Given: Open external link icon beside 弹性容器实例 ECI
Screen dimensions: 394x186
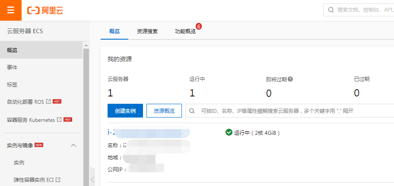Looking at the screenshot, I should tap(58, 179).
